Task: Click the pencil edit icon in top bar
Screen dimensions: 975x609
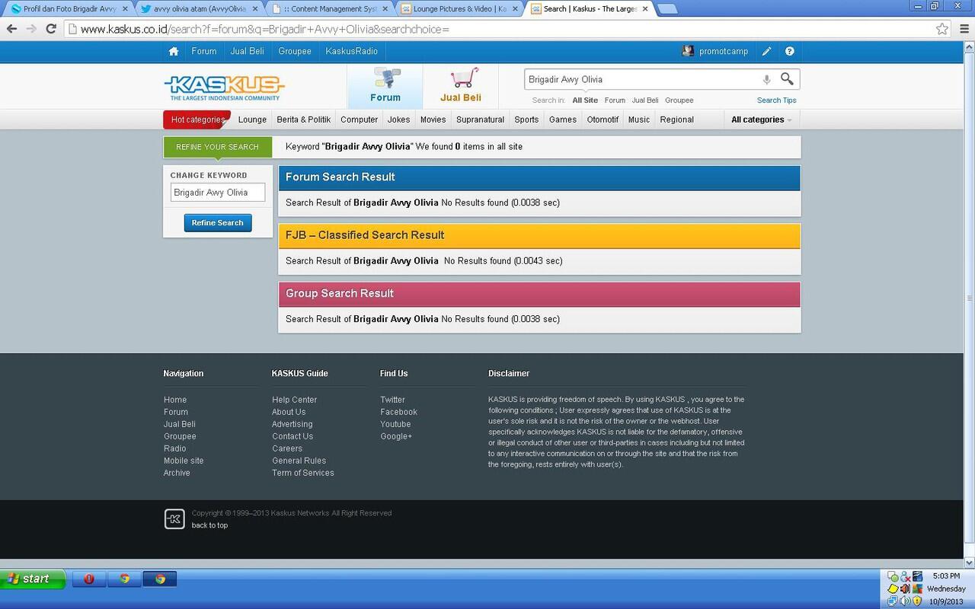Action: [766, 52]
